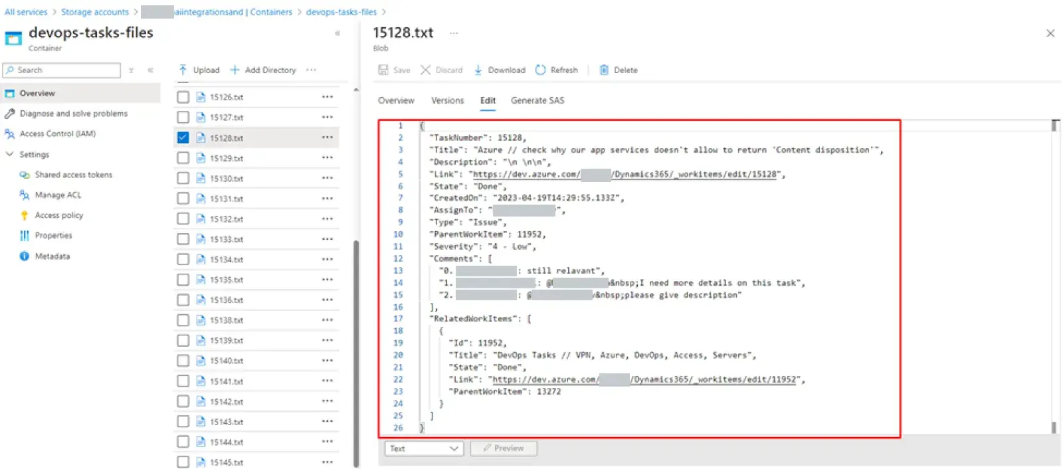
Task: Click the Upload arrow icon
Action: [x=183, y=70]
